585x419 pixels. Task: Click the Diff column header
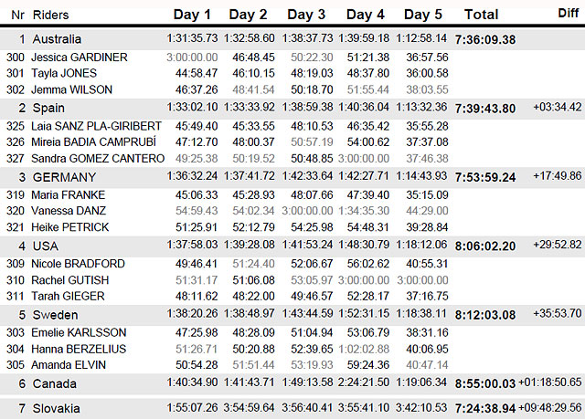[569, 13]
